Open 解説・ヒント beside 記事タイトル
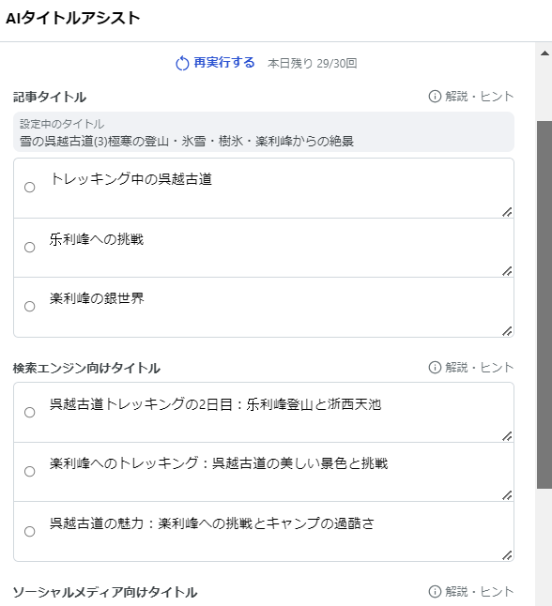The width and height of the screenshot is (552, 606). [471, 97]
